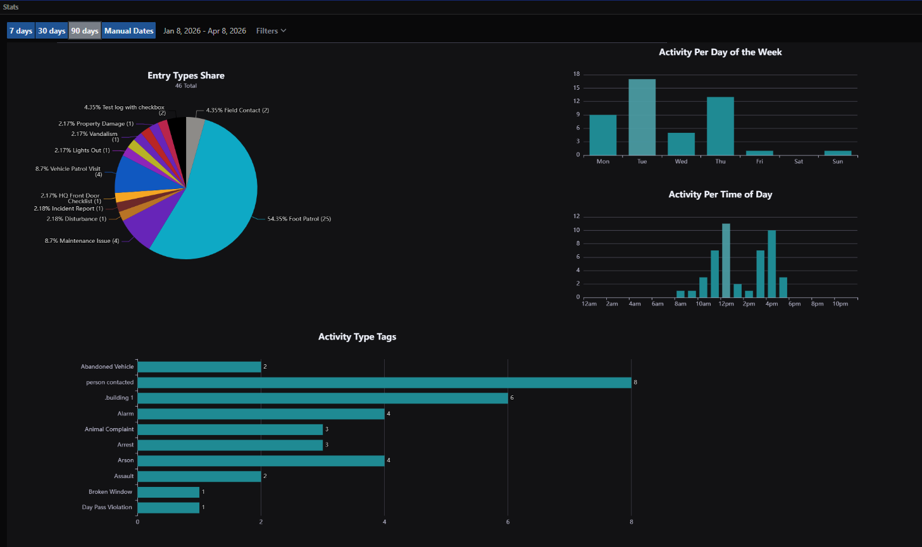
Task: Click the Stats tab title
Action: click(11, 7)
